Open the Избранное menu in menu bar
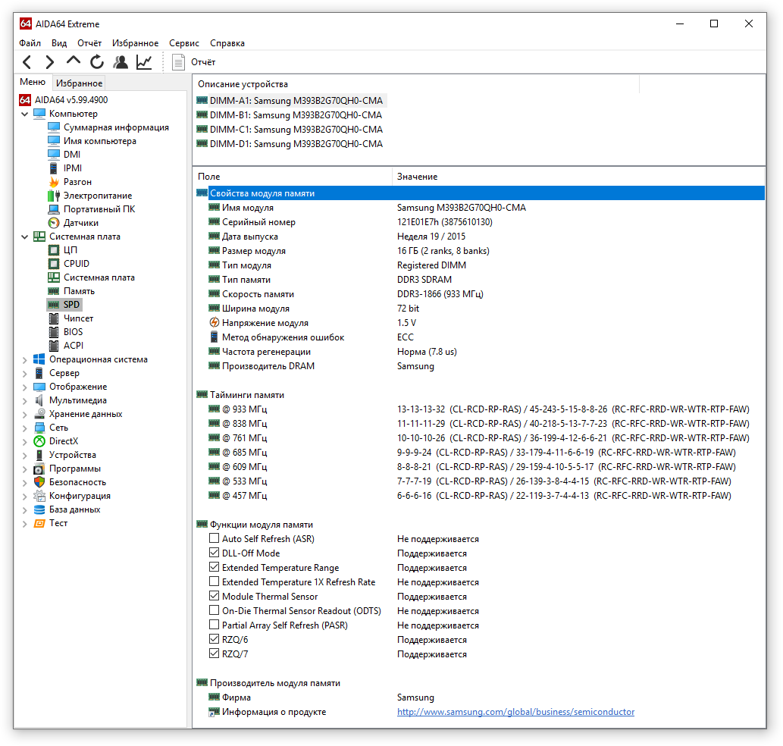This screenshot has width=783, height=746. pyautogui.click(x=136, y=43)
